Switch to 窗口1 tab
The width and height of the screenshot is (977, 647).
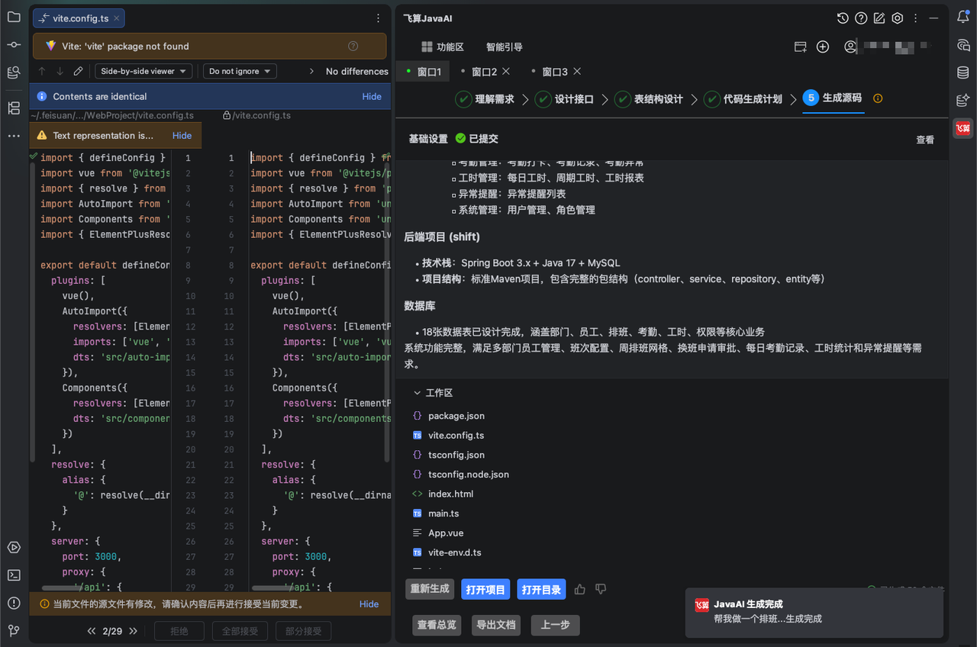click(x=423, y=72)
